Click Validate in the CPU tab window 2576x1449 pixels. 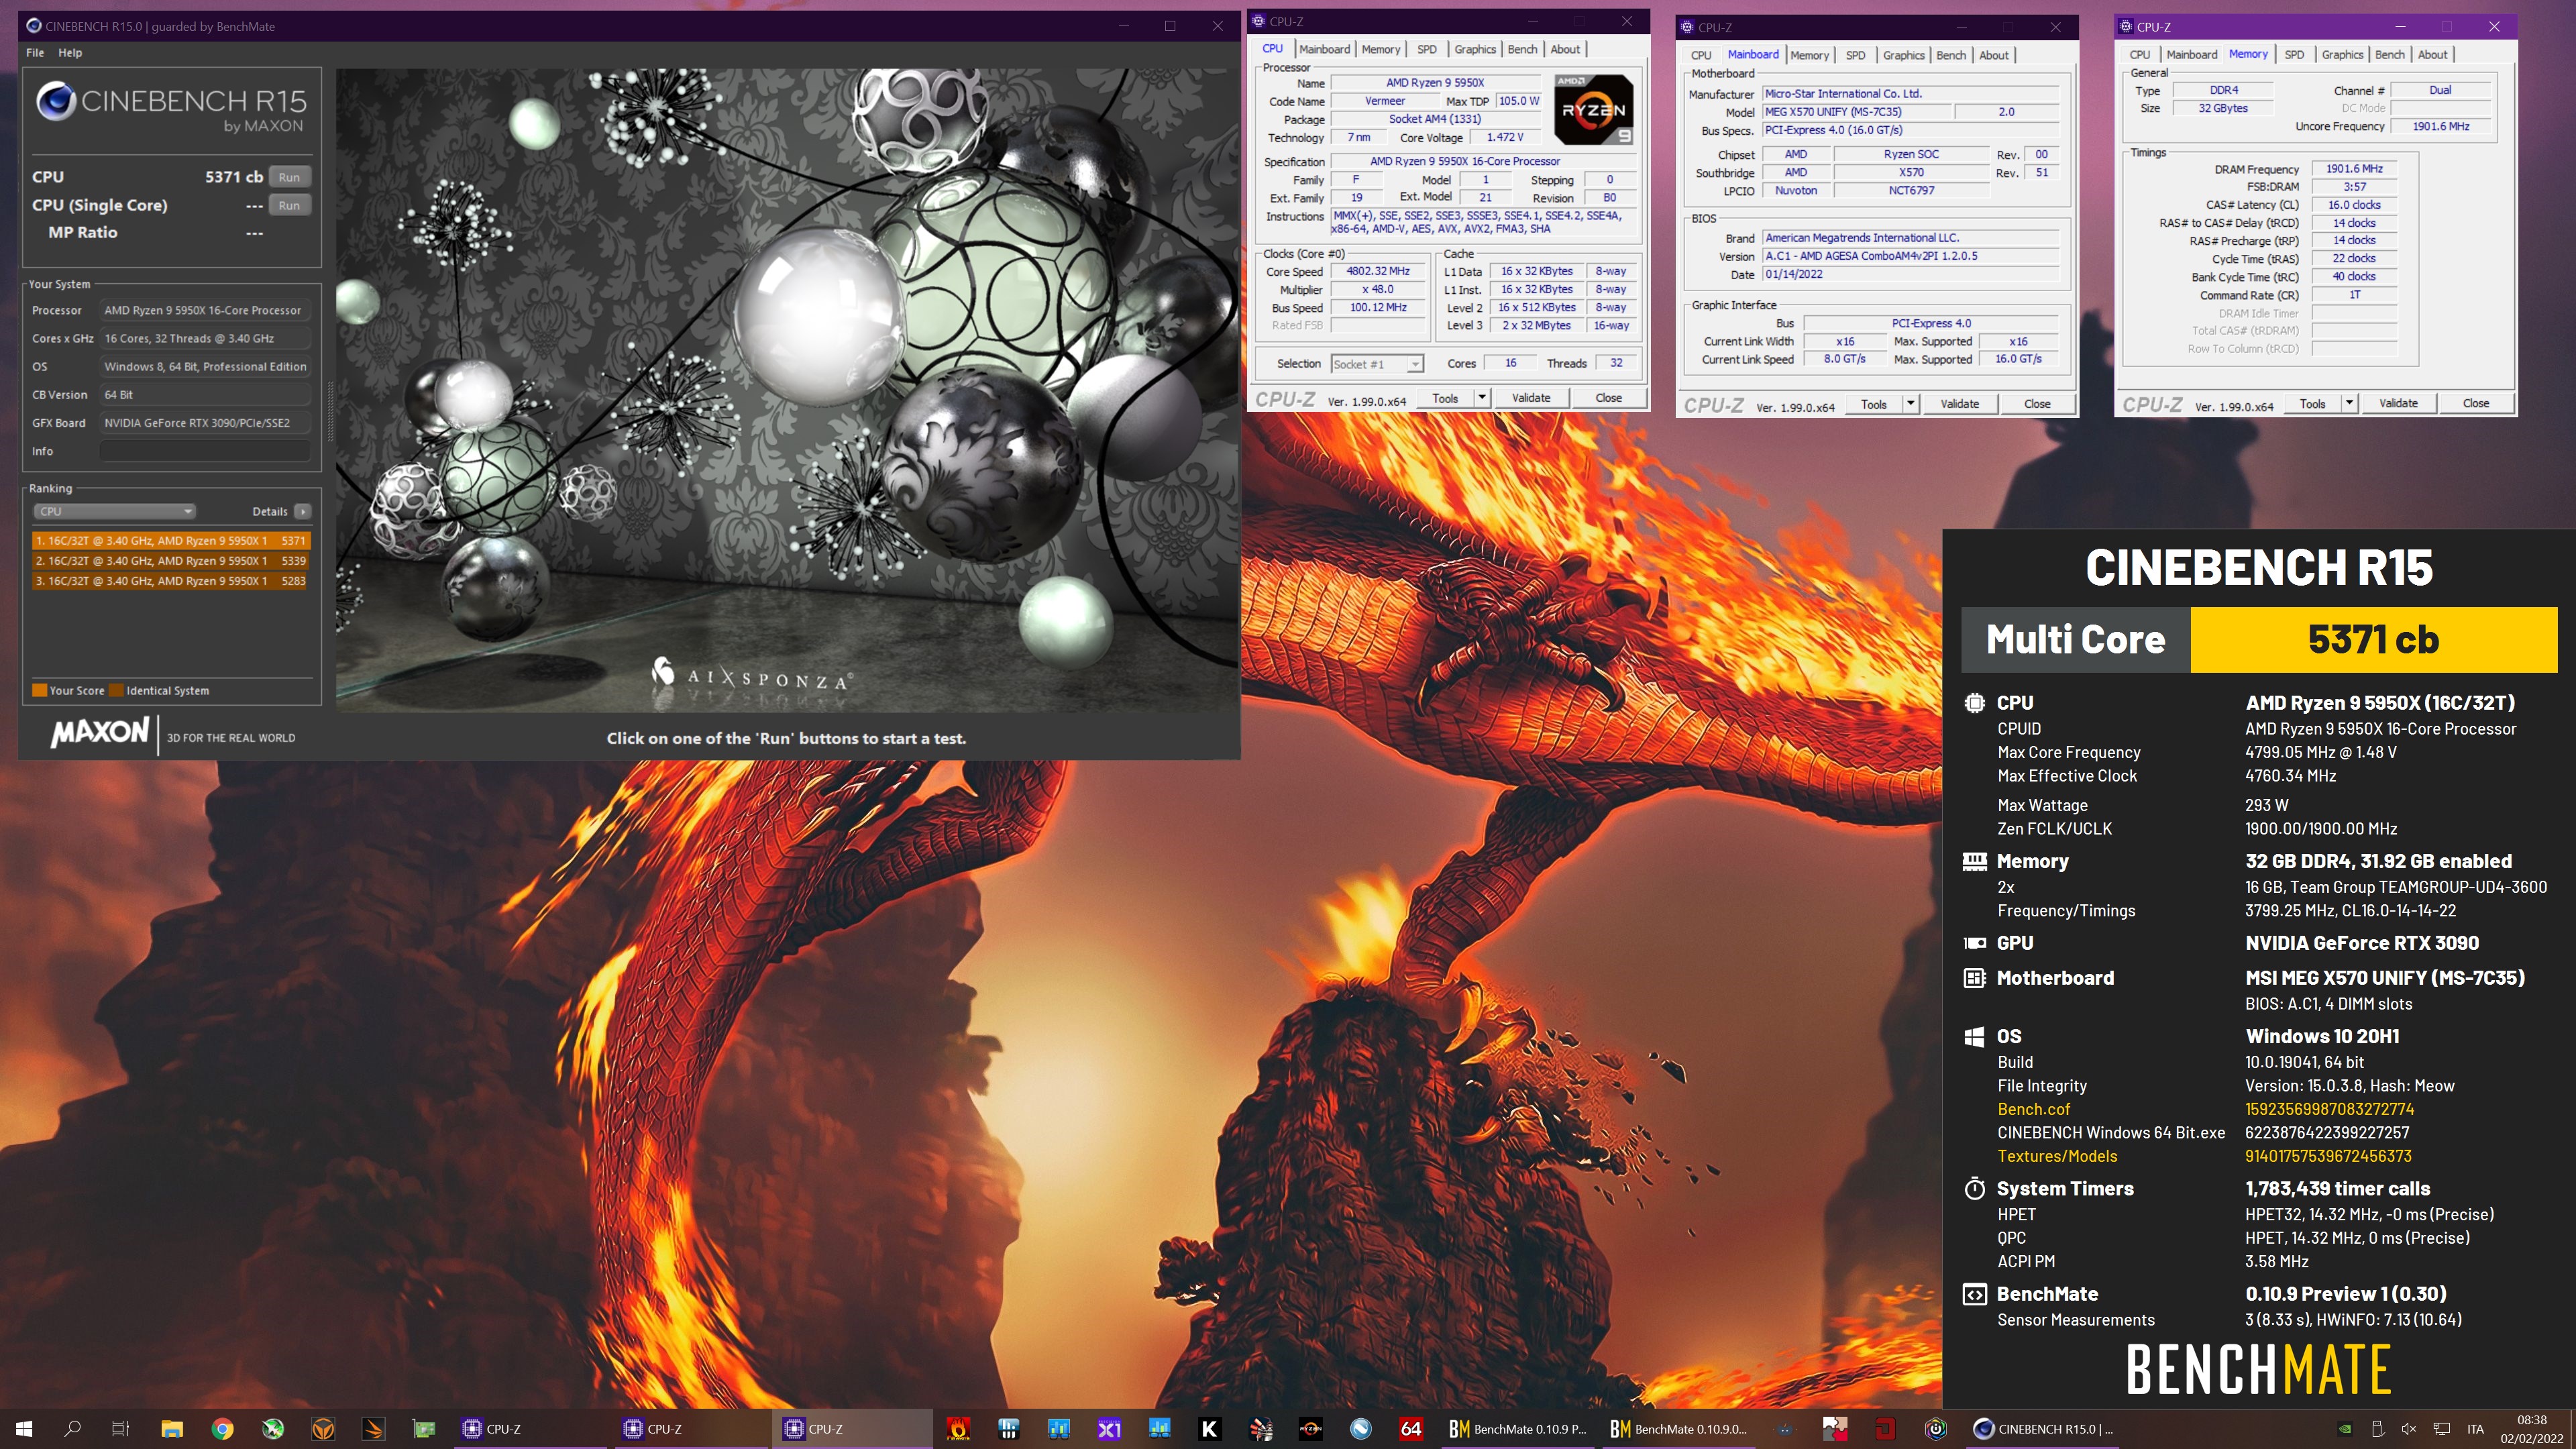1531,398
